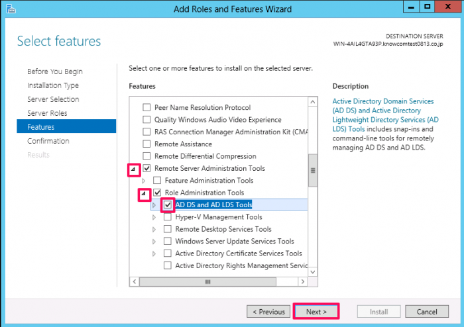
Task: Expand the AD DS and AD LDS Tools node
Action: (154, 205)
